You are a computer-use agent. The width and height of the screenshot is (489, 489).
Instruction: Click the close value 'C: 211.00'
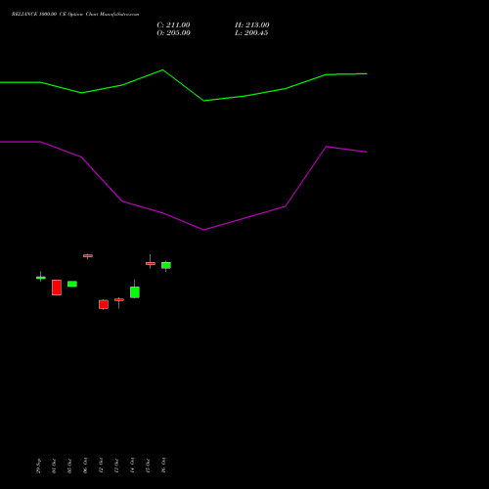point(173,25)
